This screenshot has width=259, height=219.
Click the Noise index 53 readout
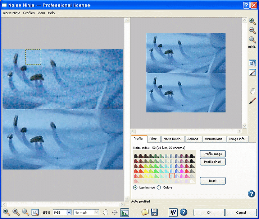[x=159, y=148]
